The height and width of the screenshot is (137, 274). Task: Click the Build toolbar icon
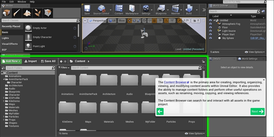pyautogui.click(x=189, y=10)
